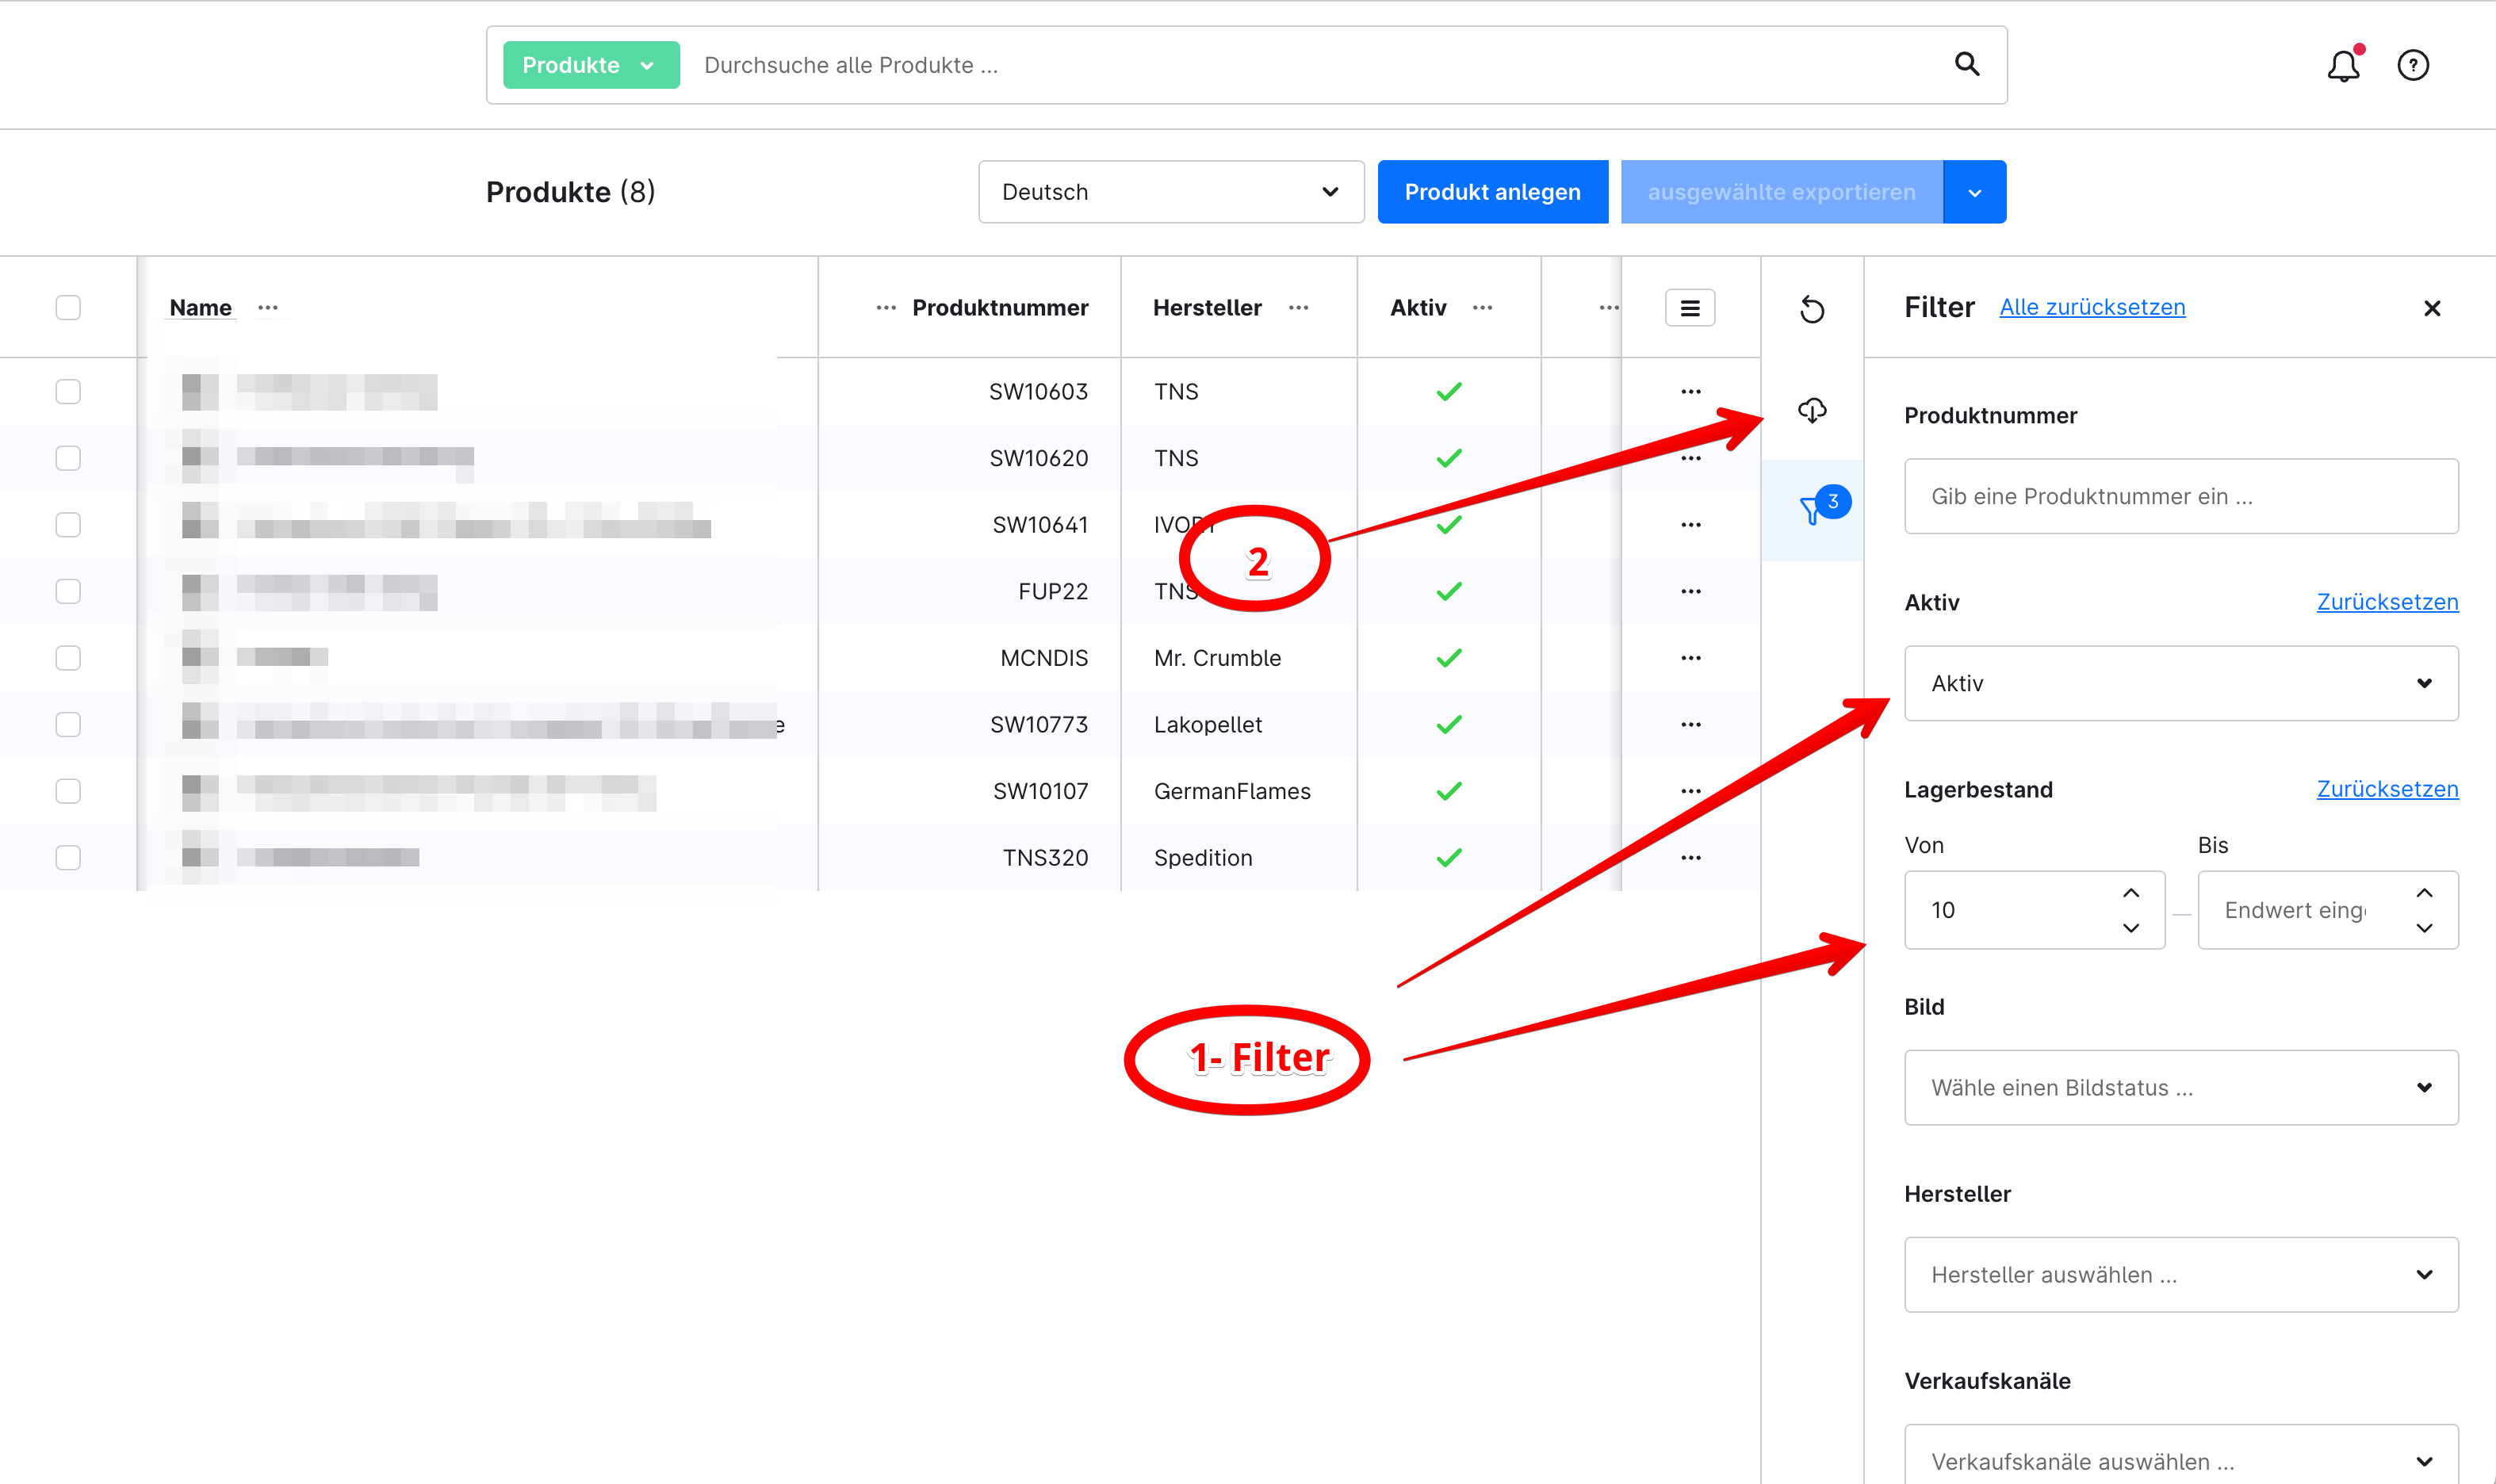This screenshot has width=2496, height=1484.
Task: Click the Produktnummer filter input field
Action: (x=2181, y=496)
